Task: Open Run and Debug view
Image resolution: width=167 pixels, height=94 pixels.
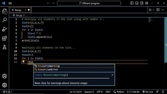Action: 4,29
